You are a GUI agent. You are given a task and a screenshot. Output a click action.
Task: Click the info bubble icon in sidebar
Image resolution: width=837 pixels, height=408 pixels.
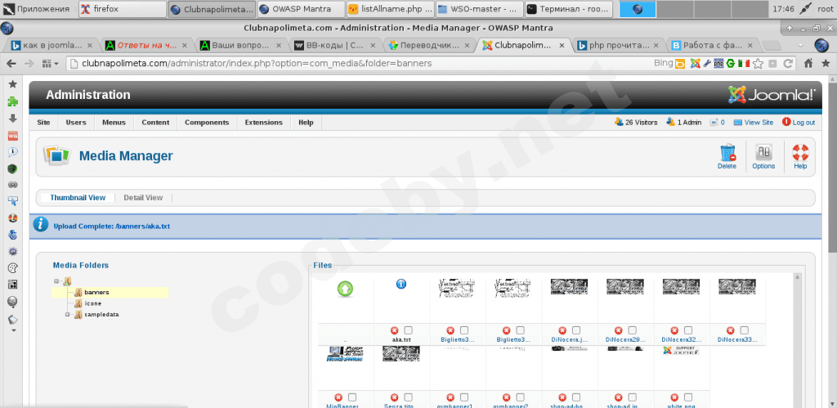(x=13, y=152)
